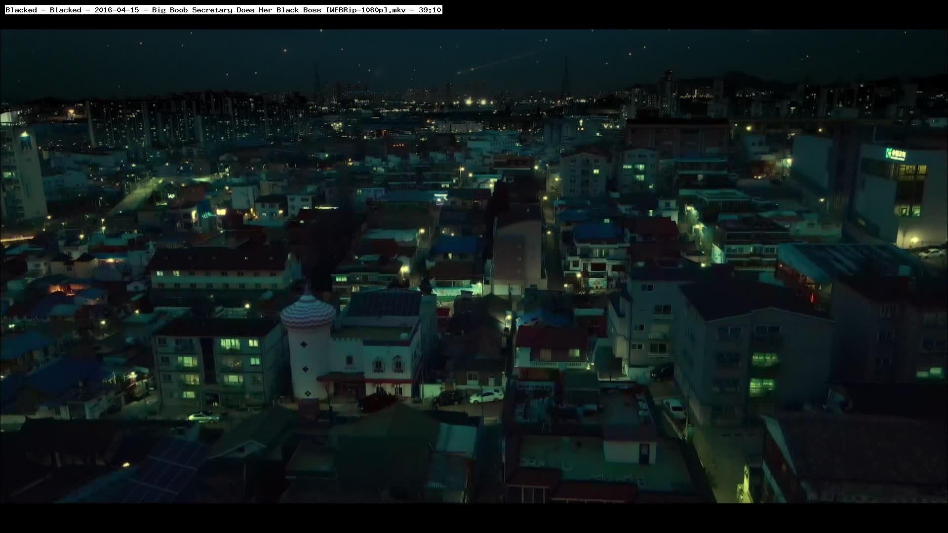Click the filename title overlay at top

click(x=223, y=10)
